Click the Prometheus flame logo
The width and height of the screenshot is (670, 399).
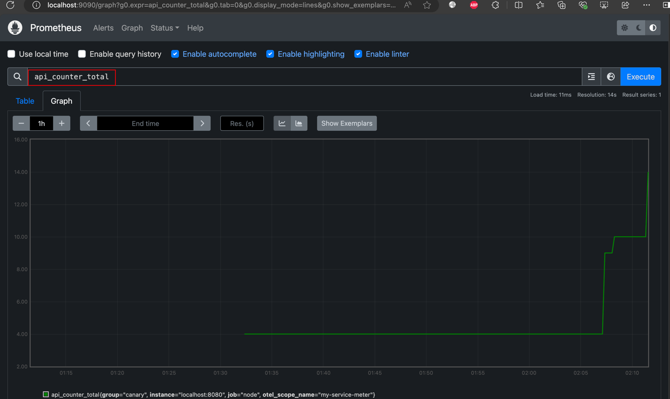point(15,28)
